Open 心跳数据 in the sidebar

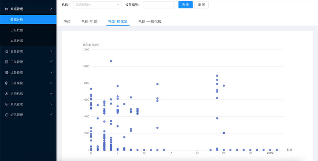[x=17, y=41]
